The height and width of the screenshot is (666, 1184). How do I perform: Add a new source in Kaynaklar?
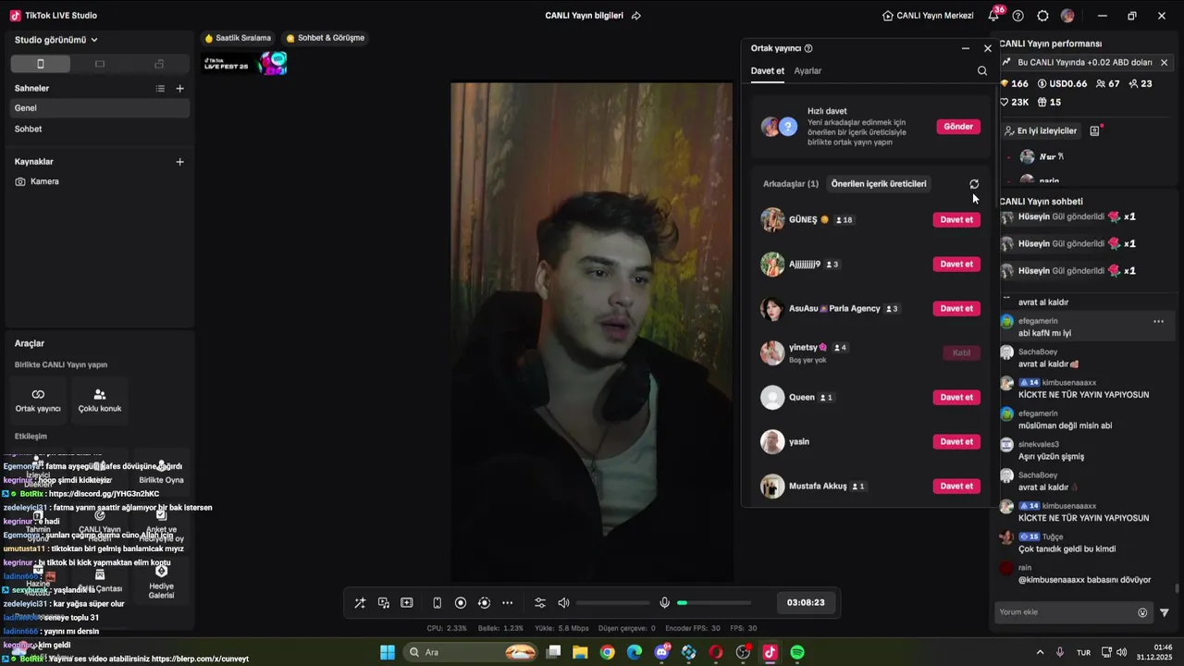pos(179,162)
